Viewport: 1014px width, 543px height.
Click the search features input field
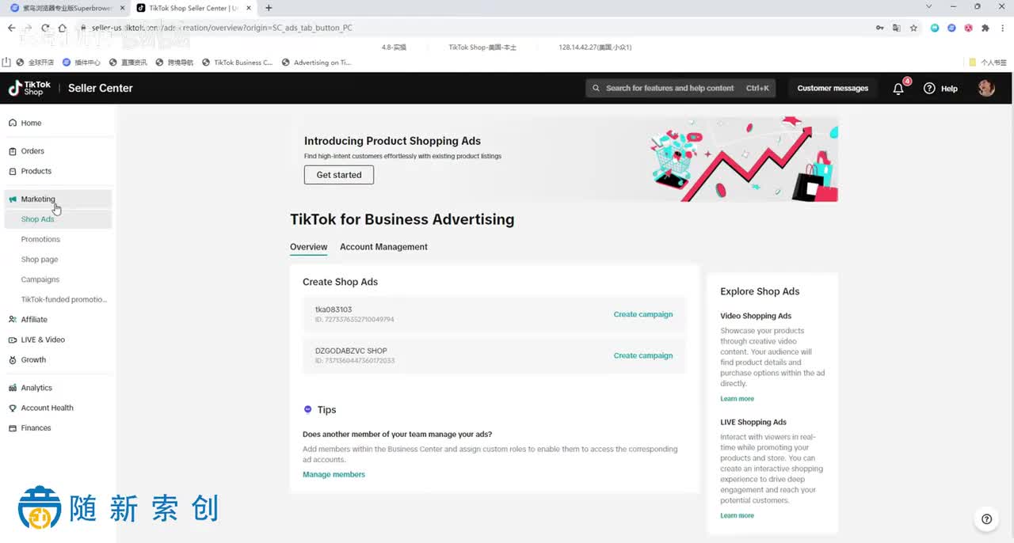coord(669,89)
